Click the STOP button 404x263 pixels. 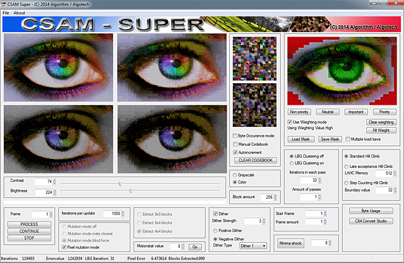(x=29, y=238)
